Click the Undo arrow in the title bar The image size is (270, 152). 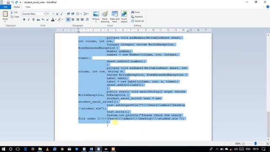(x=12, y=3)
